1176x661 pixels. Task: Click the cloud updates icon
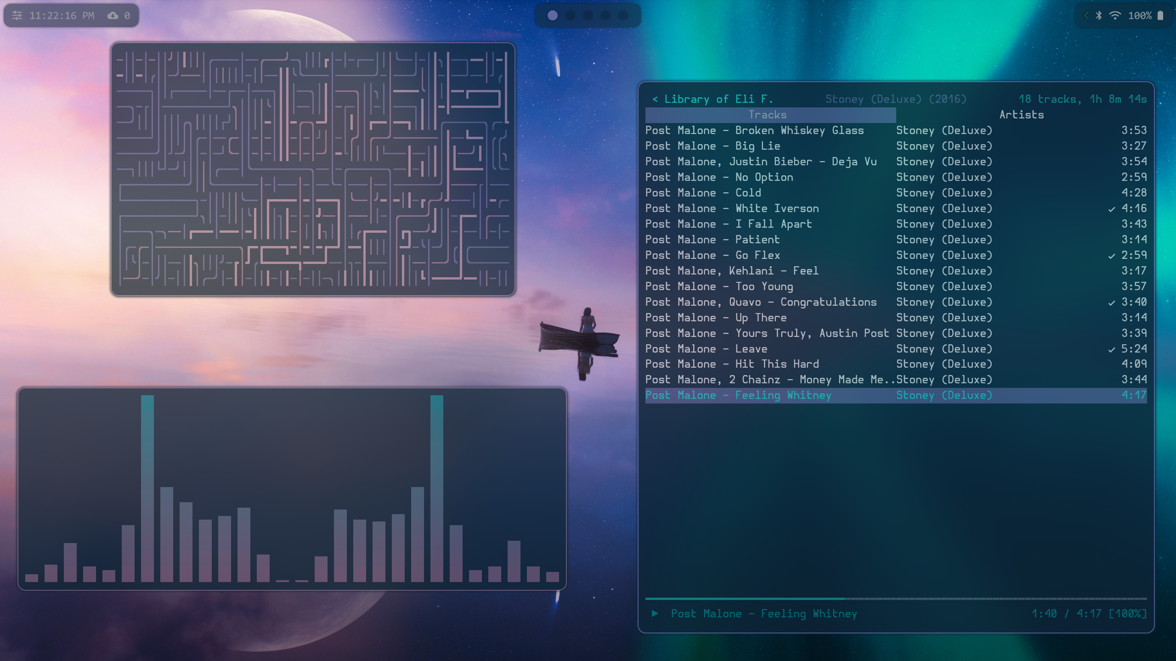point(113,16)
